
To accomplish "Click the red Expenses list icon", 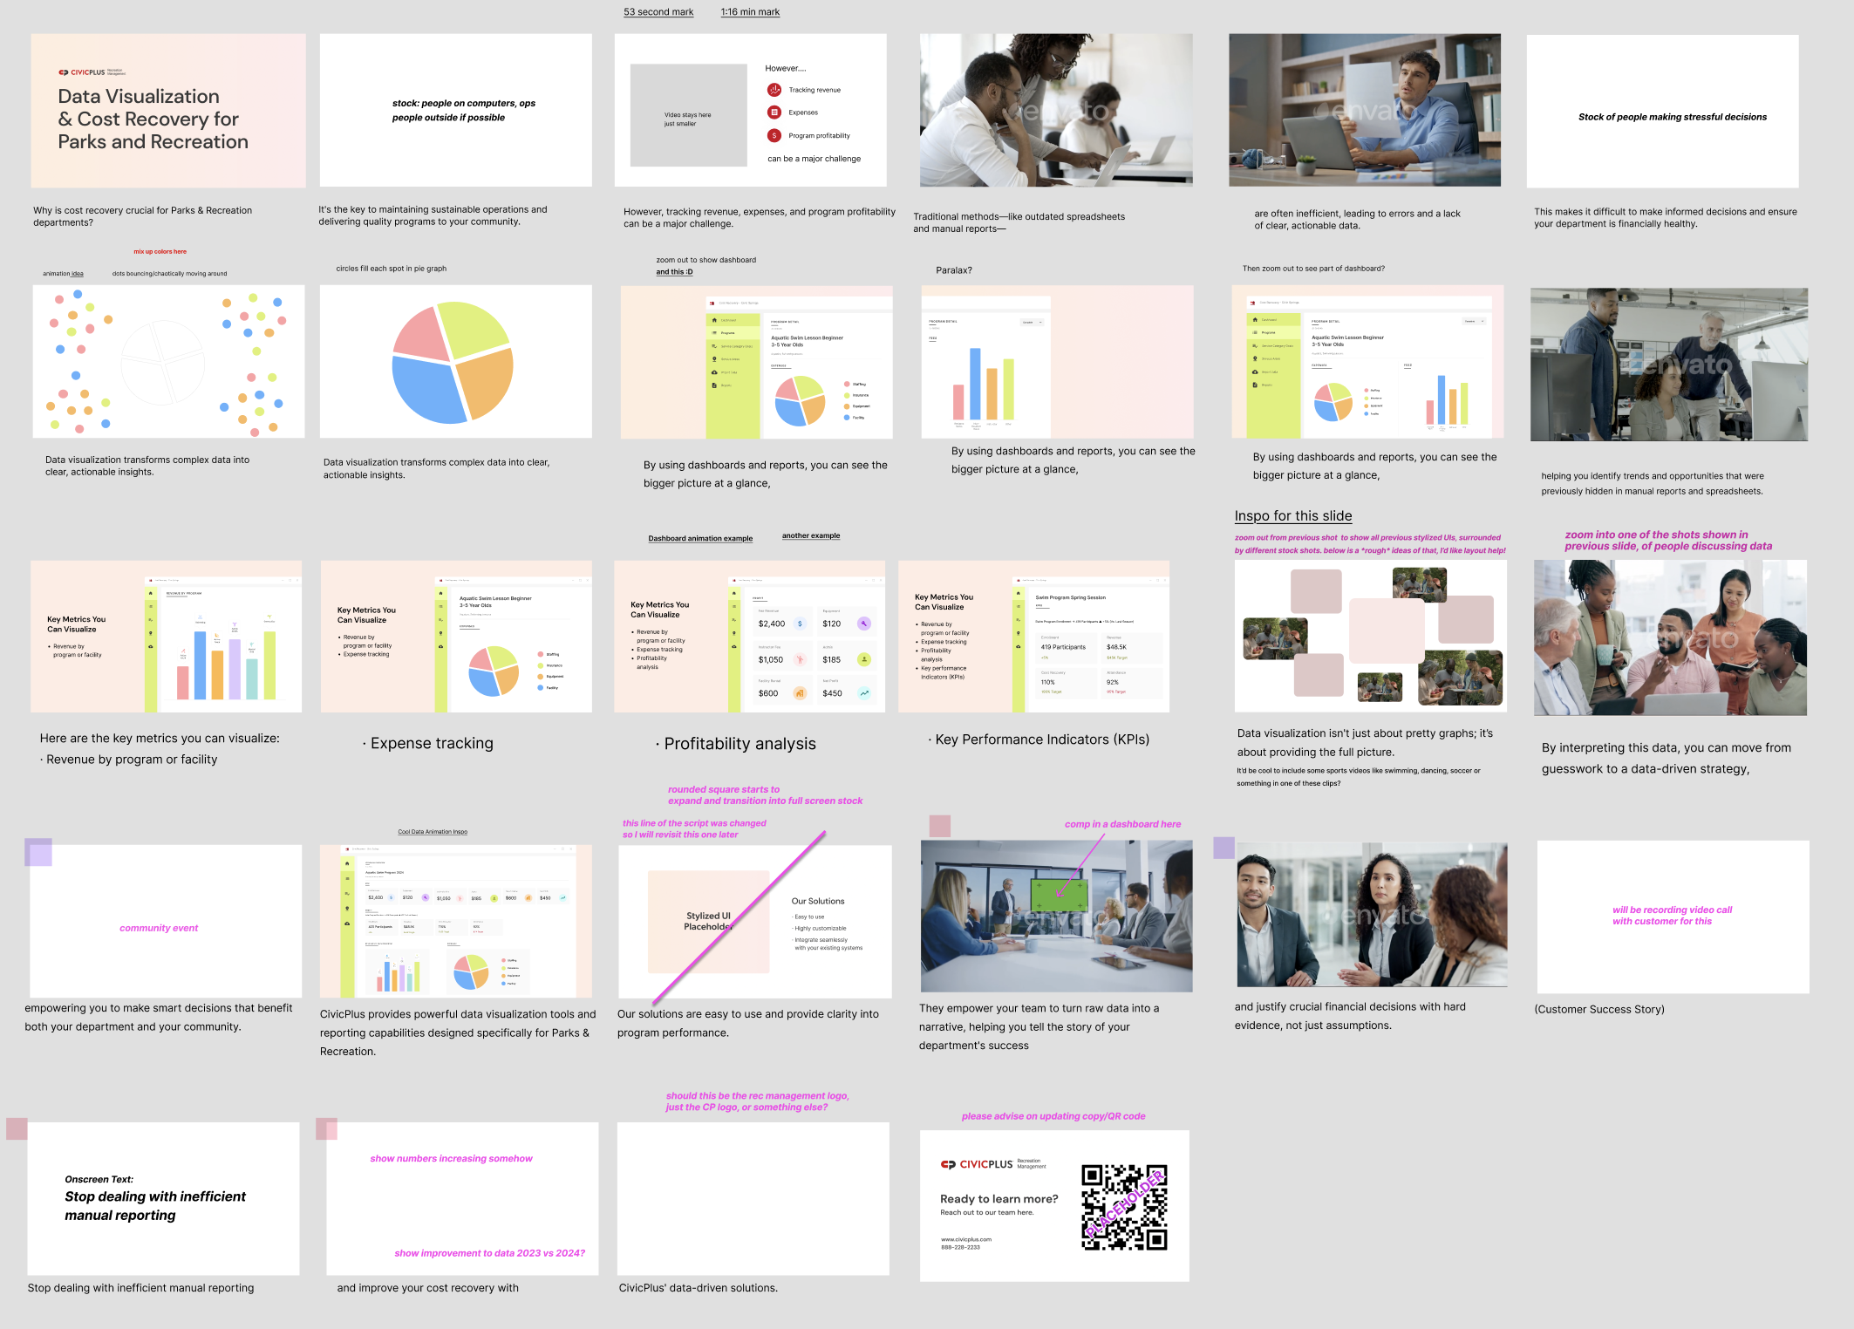I will click(774, 112).
